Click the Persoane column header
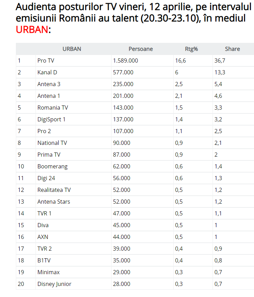 pos(140,49)
